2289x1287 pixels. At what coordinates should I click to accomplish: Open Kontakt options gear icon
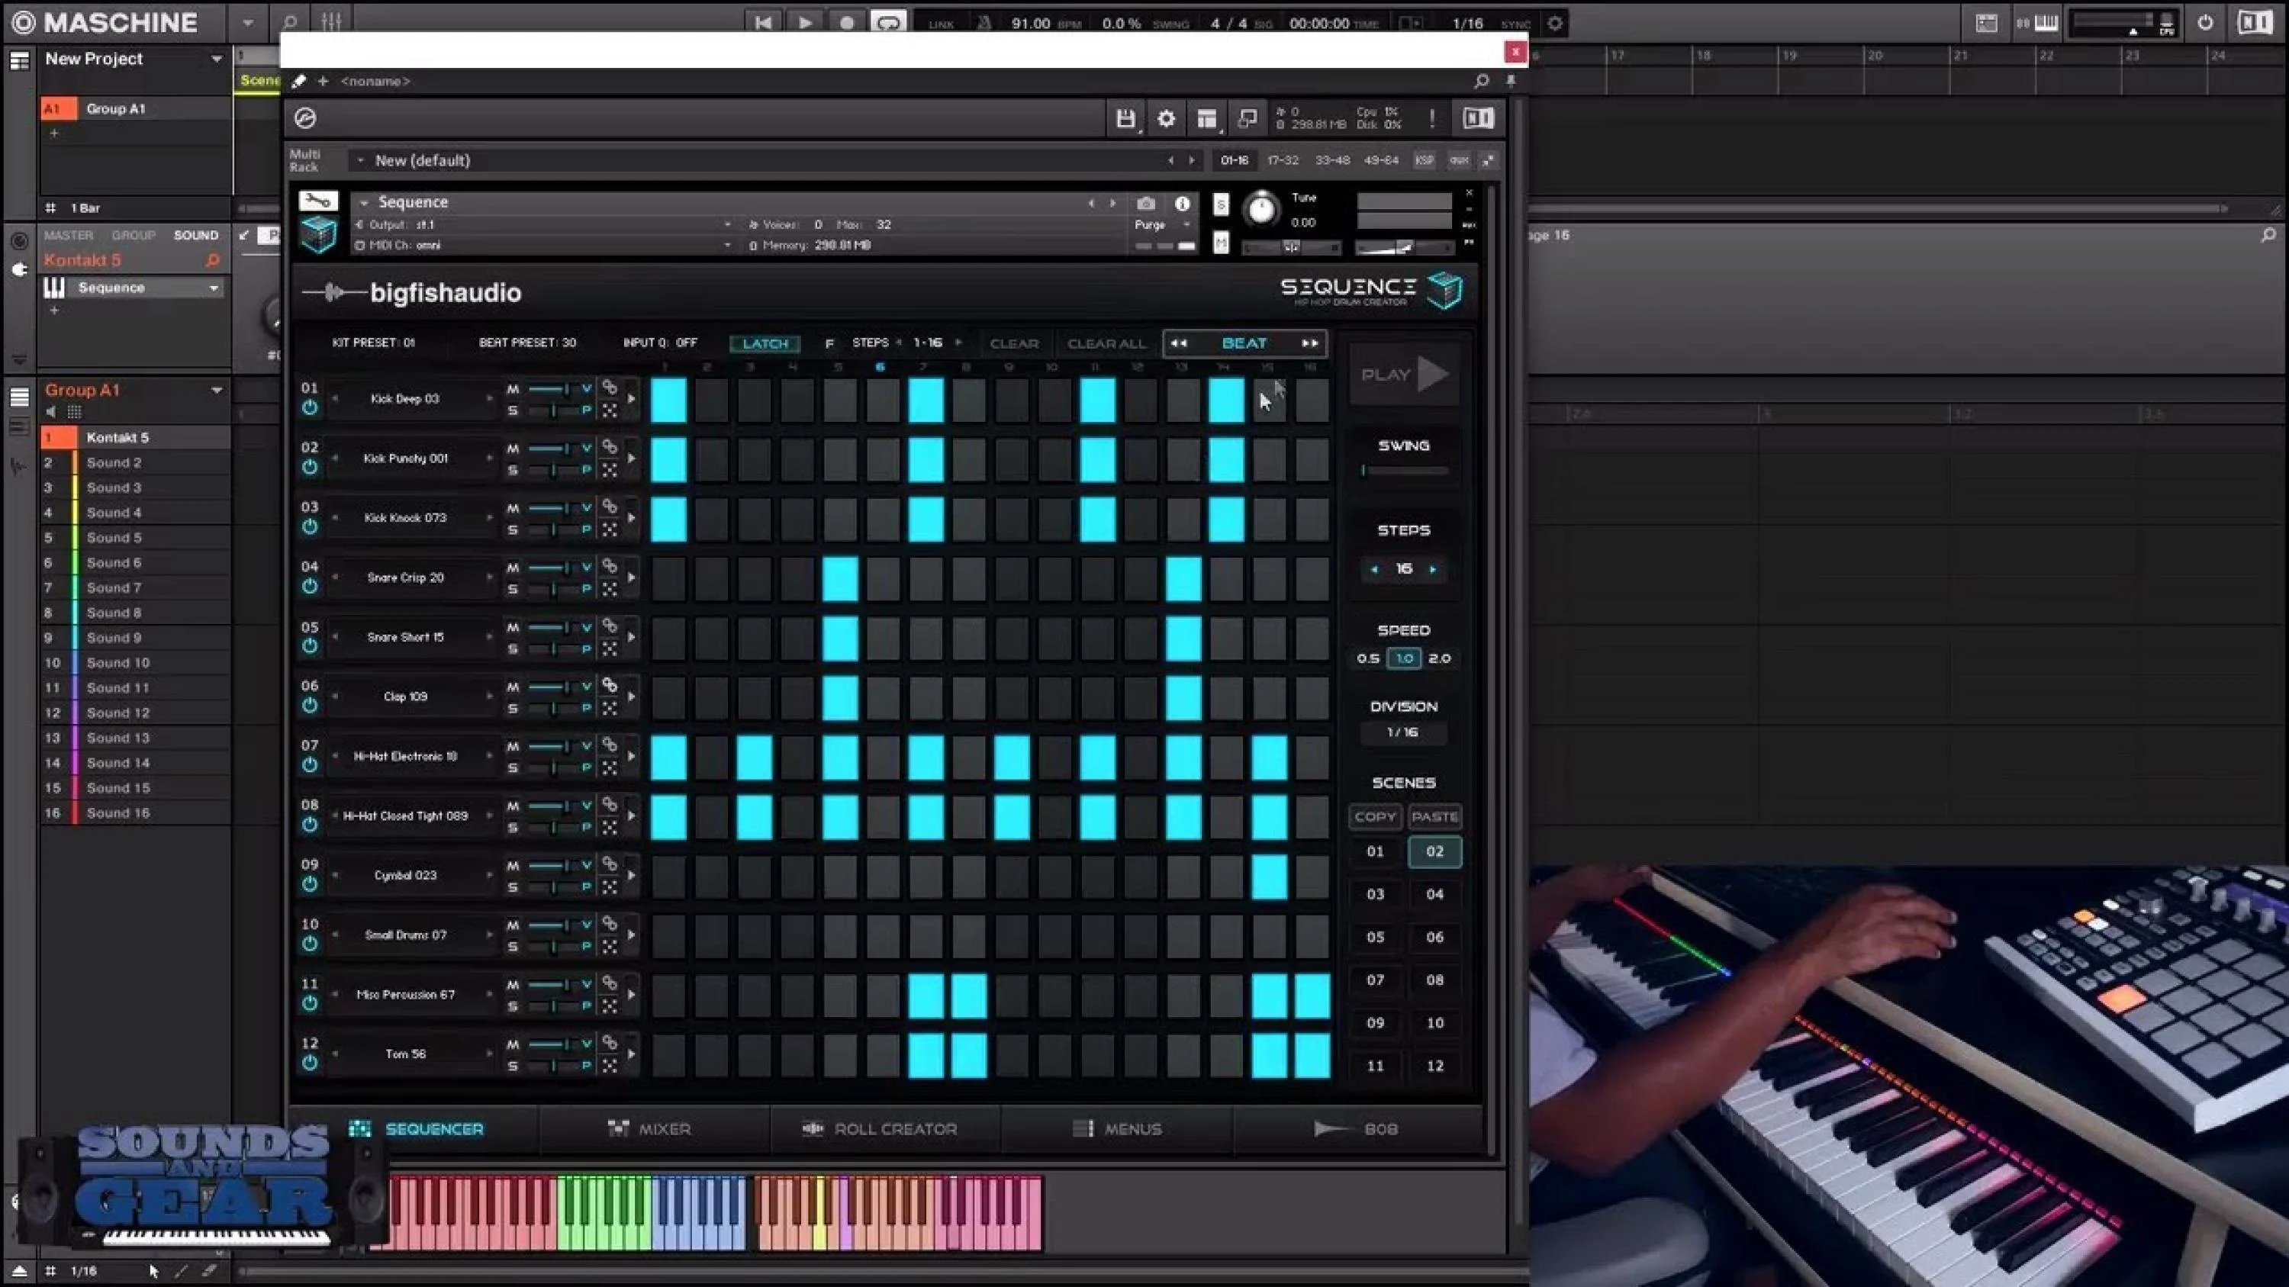click(1166, 118)
